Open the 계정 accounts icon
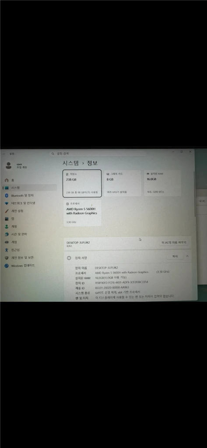This screenshot has height=448, width=207. (6, 226)
